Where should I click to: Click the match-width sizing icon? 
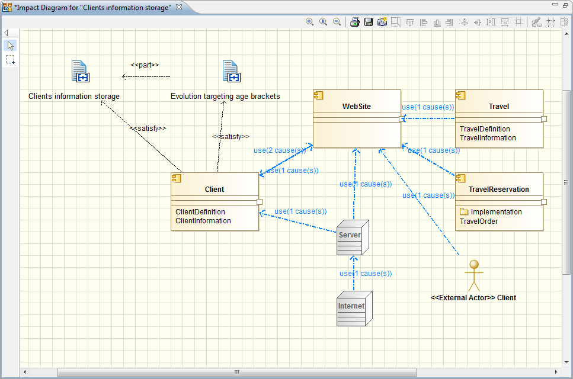point(505,23)
